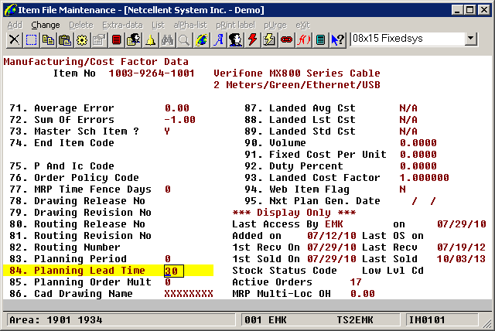Screen dimensions: 495x331
Task: Click the 92. Duty Percent label
Action: coord(294,166)
